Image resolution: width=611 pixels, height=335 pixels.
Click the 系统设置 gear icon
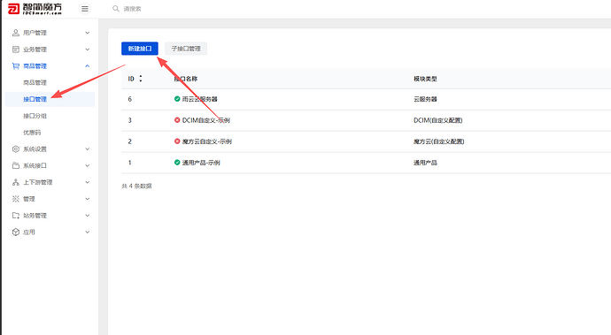(x=16, y=149)
